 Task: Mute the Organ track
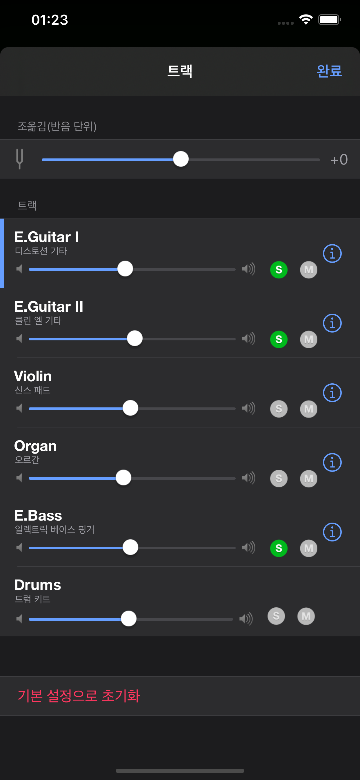[x=309, y=479]
